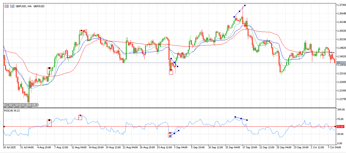Click the '18:' calendar event marker
The width and height of the screenshot is (346, 153).
click(x=26, y=105)
